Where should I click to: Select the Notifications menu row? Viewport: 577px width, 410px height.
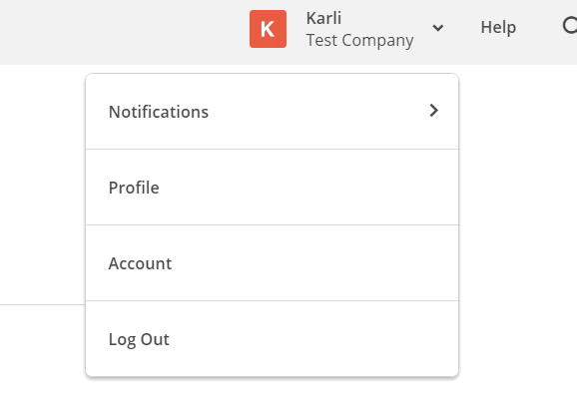(x=272, y=112)
